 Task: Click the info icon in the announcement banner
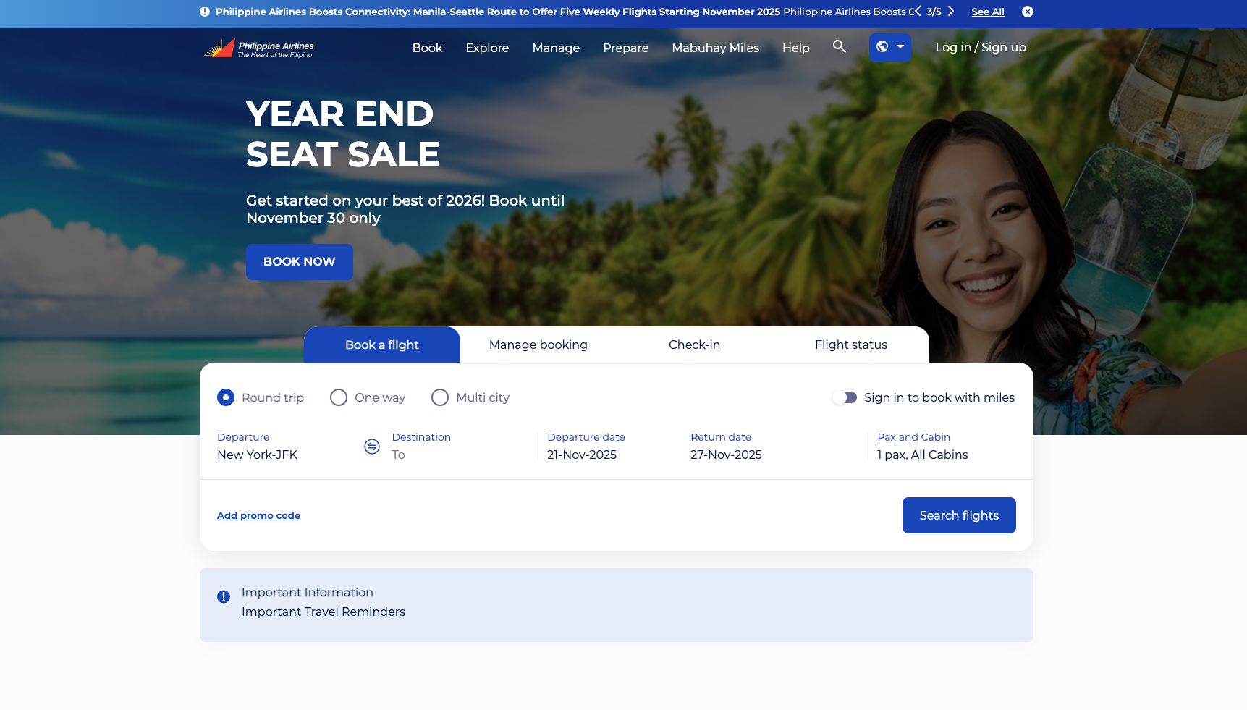point(205,12)
